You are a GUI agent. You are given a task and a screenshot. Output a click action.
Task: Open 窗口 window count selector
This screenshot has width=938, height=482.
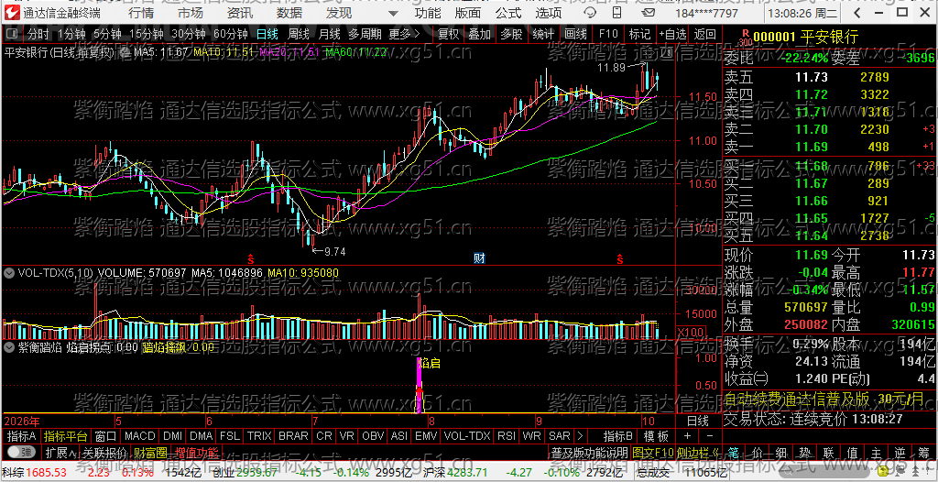tap(106, 436)
